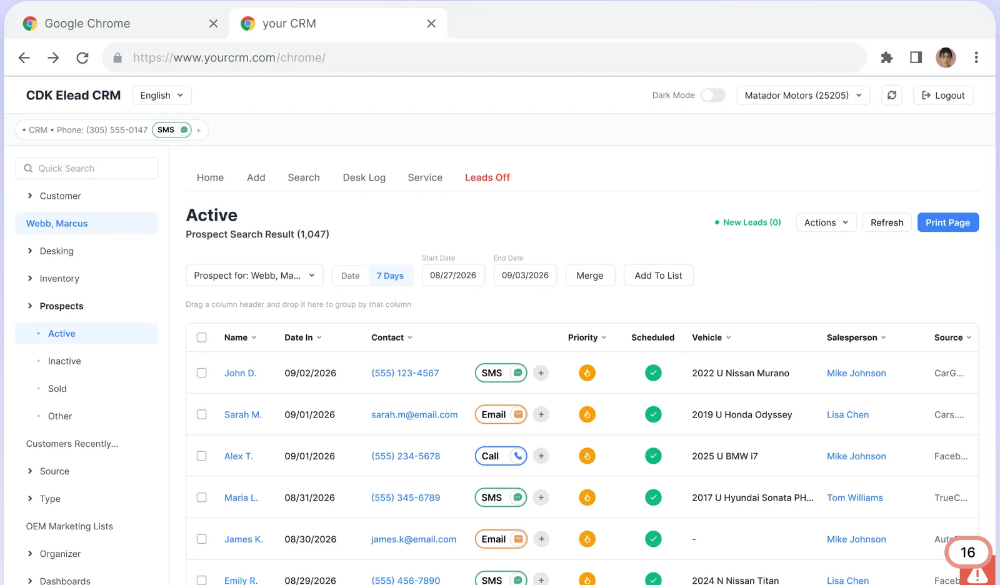Click scheduled checkmark for Sarah M.
The height and width of the screenshot is (585, 1000).
coord(653,414)
